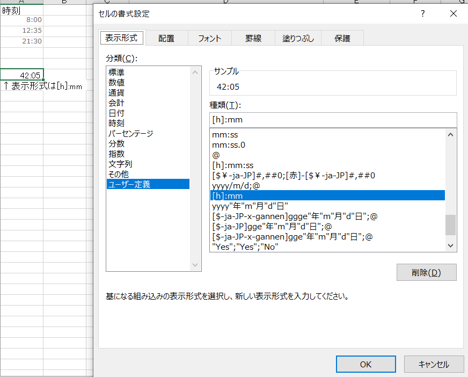Viewport: 468px width, 377px height.
Task: Select the 時刻 category in dialog
Action: (148, 123)
